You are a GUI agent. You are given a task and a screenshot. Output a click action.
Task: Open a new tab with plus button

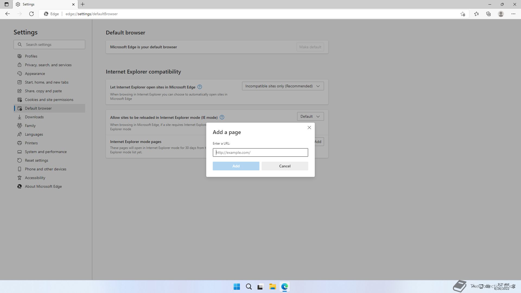pos(83,4)
